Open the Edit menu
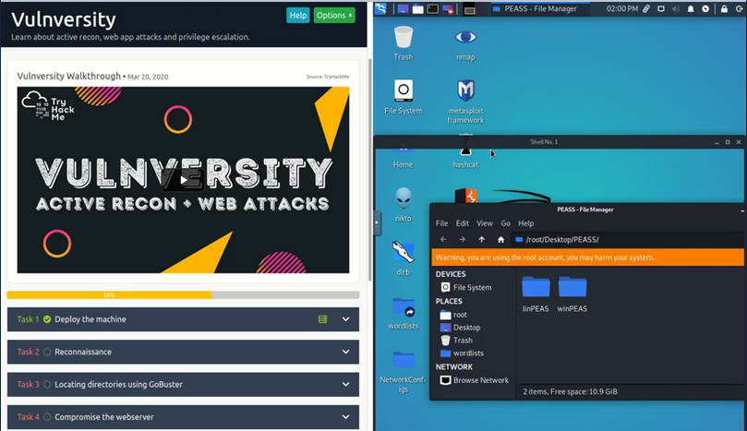The width and height of the screenshot is (747, 431). click(462, 223)
